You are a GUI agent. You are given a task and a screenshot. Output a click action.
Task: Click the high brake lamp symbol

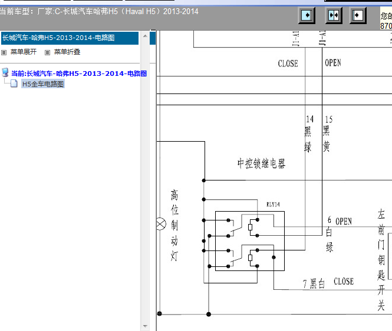click(x=161, y=224)
